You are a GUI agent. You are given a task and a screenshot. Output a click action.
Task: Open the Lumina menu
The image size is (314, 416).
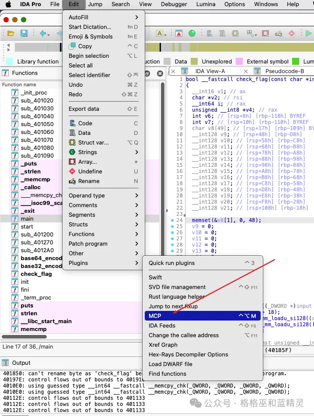206,4
